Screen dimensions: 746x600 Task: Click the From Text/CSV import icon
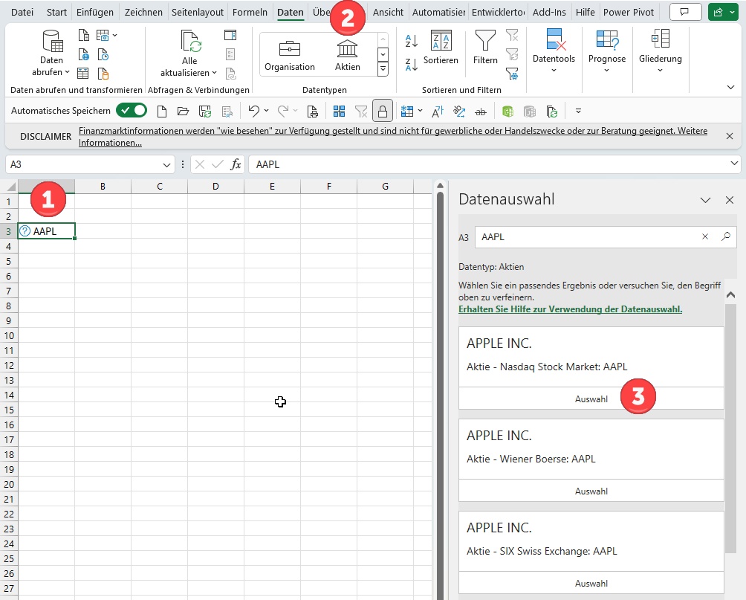84,35
